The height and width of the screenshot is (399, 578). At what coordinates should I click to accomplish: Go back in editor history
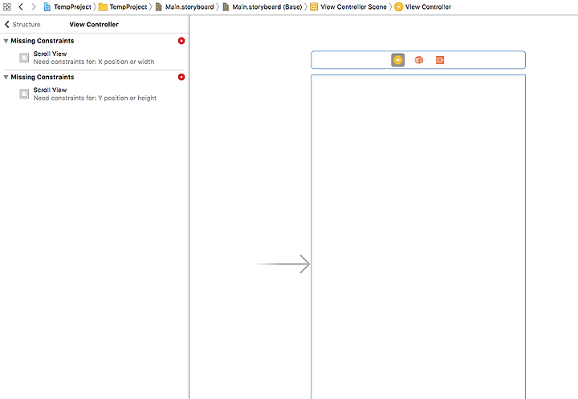(21, 6)
